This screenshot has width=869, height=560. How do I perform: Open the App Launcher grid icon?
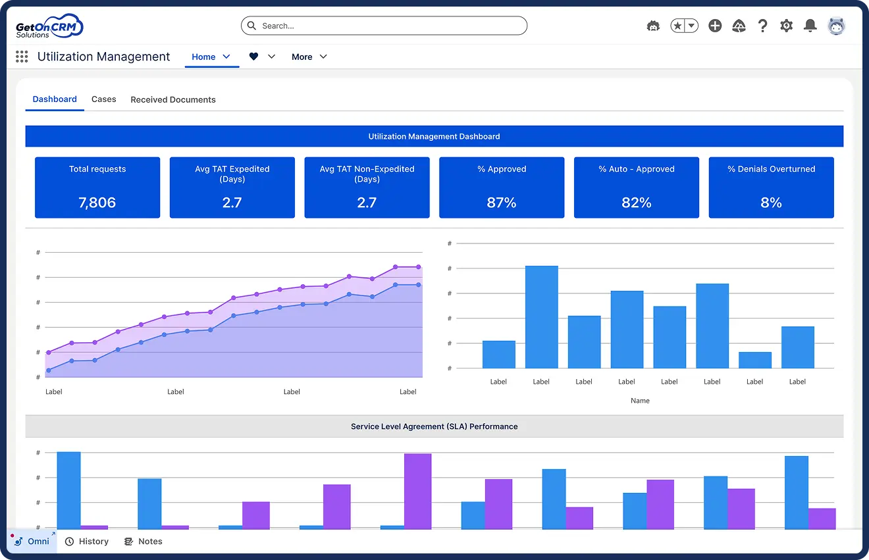(x=22, y=57)
